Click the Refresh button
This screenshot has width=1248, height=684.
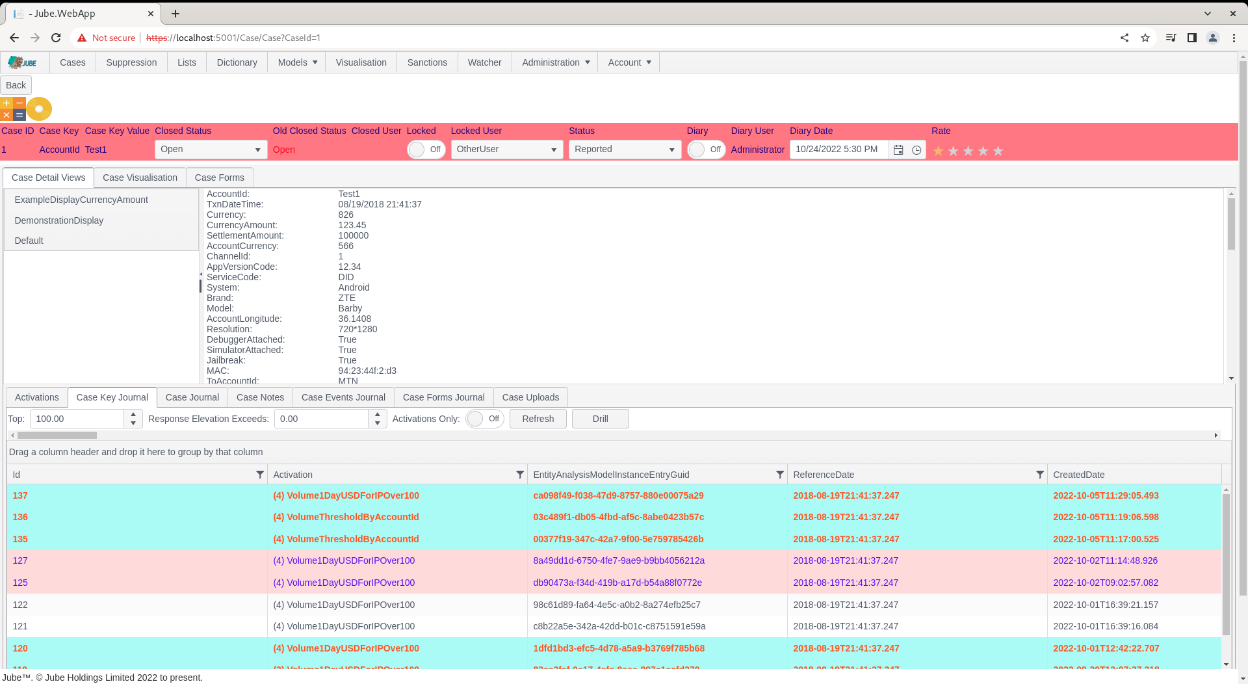[x=538, y=419]
